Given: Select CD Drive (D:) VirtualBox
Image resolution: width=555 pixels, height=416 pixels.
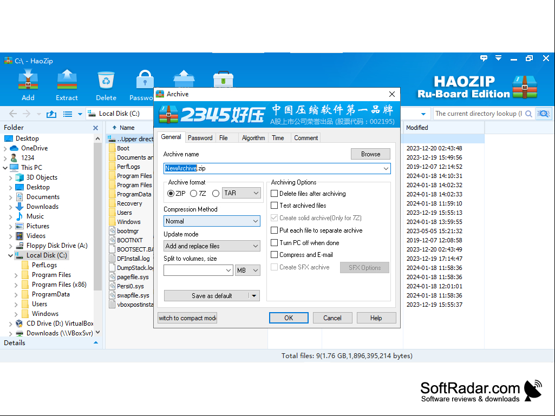Looking at the screenshot, I should click(60, 323).
